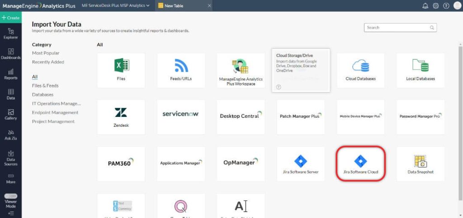Select the Cloud Databases tile
Screen dimensions: 463x218
[x=360, y=70]
